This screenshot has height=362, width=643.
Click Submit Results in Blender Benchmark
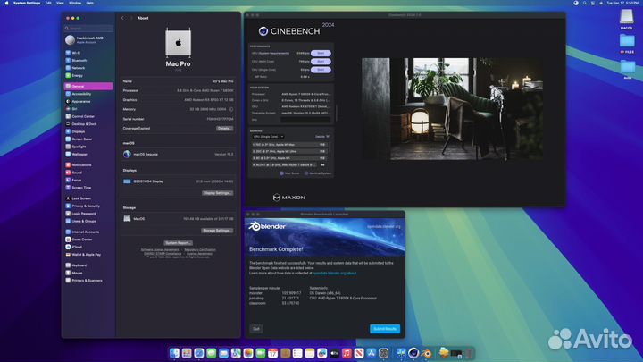(x=385, y=329)
